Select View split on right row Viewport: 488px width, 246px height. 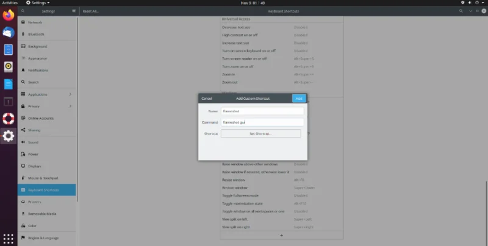coord(282,227)
